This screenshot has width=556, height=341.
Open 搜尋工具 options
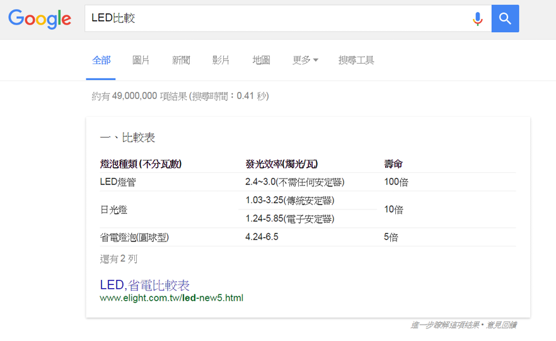(x=356, y=60)
